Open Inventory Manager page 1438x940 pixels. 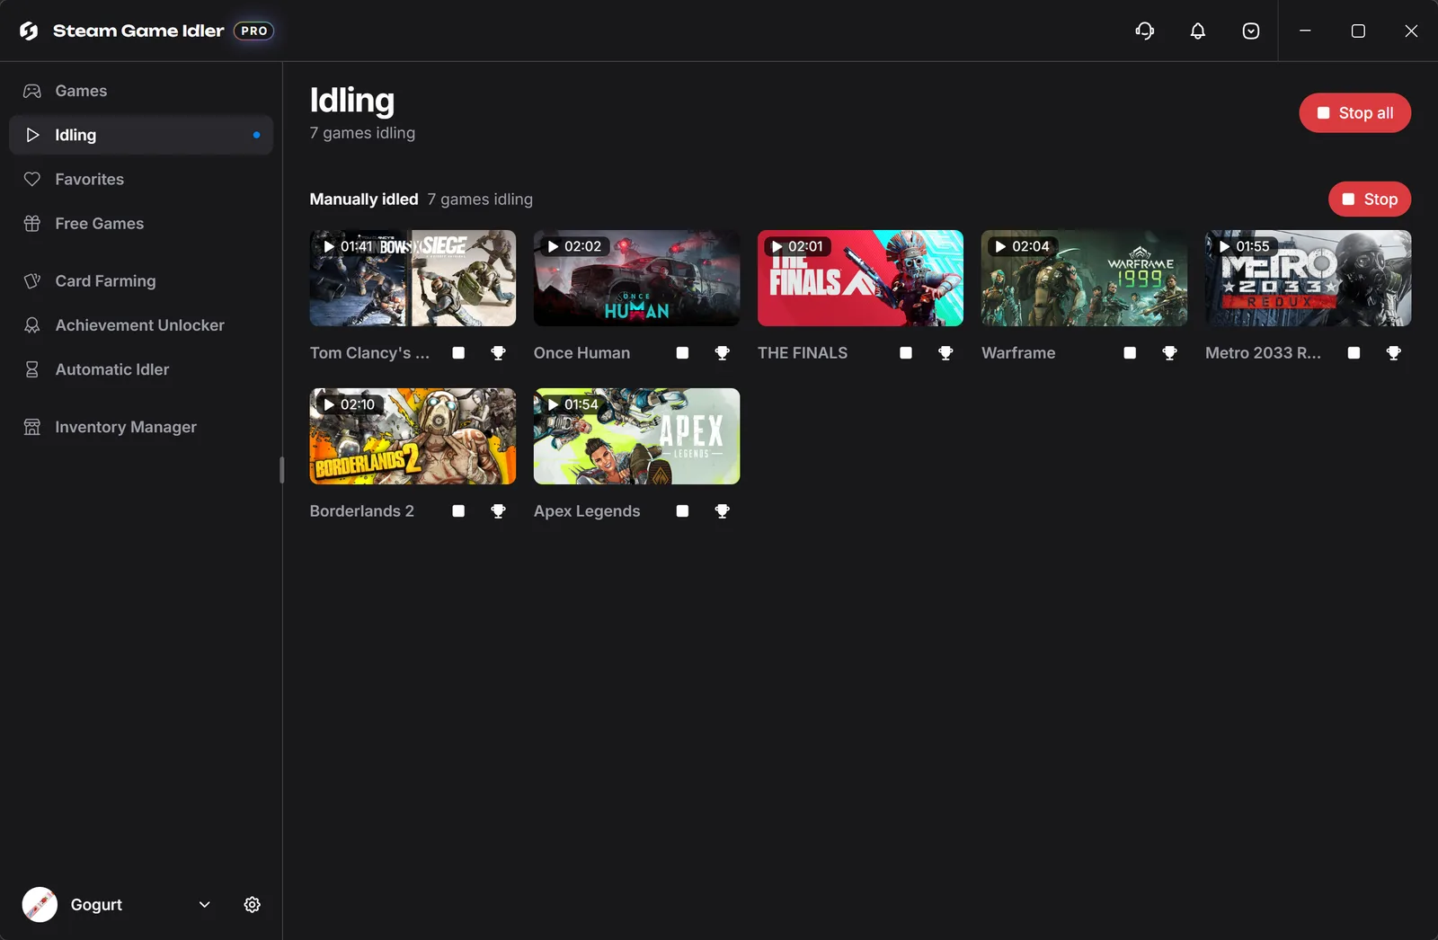tap(141, 427)
